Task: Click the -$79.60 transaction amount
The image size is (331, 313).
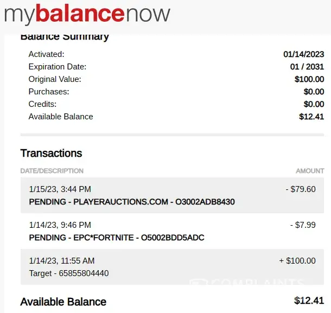Action: tap(300, 189)
